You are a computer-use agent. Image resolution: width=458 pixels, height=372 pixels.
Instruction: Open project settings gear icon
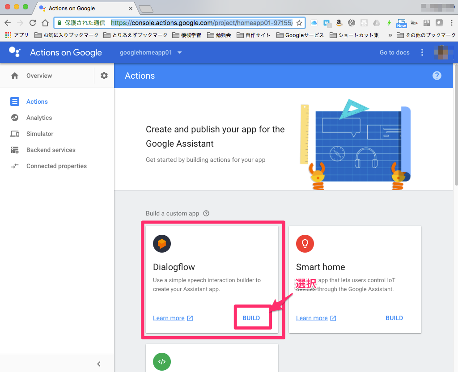click(104, 76)
